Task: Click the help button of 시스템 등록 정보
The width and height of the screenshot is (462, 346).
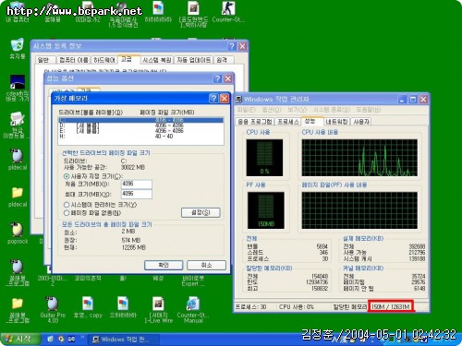Action: pos(232,46)
